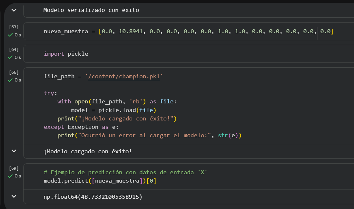Click the 'except Exception as e:' line
The image size is (354, 209).
[x=81, y=127]
